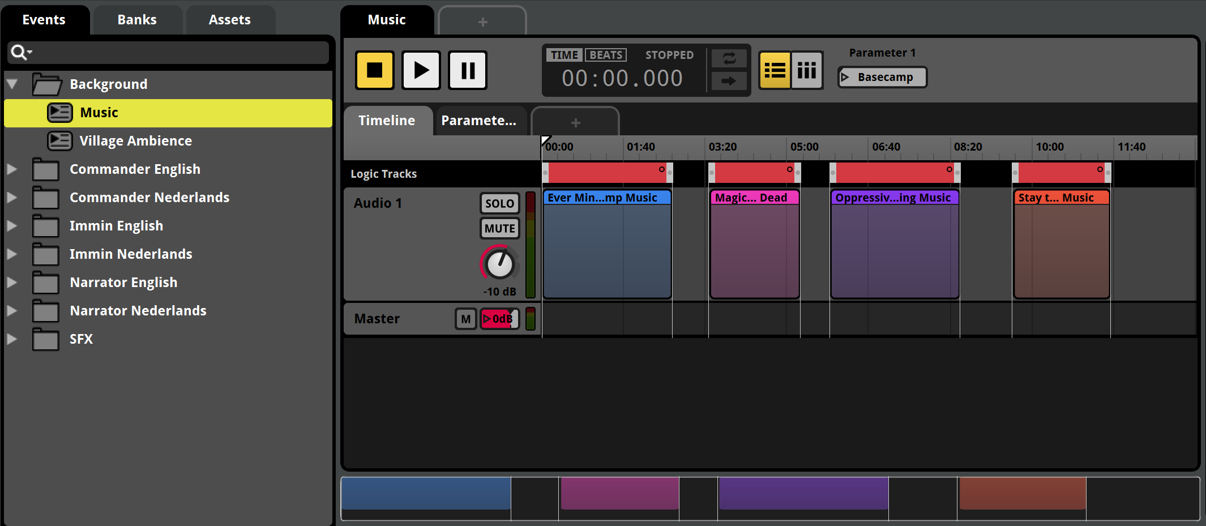Switch to the Assets tab
The height and width of the screenshot is (526, 1206).
230,19
